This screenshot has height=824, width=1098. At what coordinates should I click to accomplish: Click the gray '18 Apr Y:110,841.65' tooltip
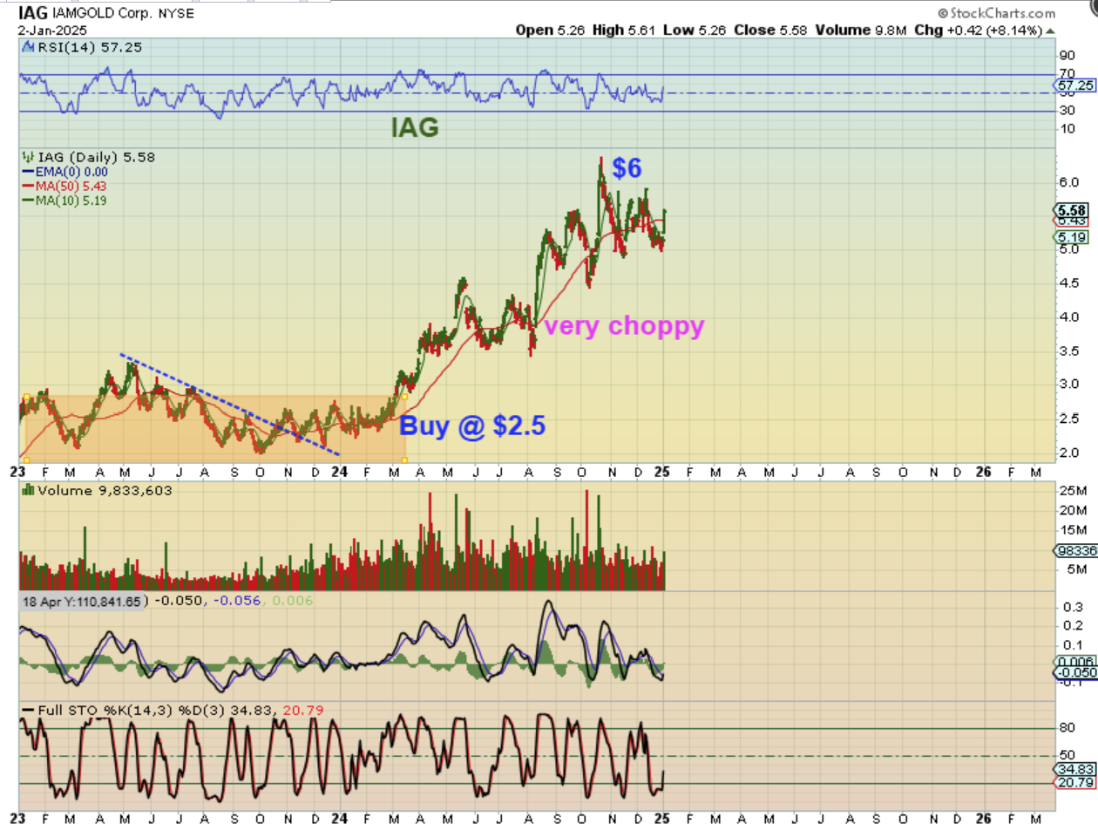(82, 602)
